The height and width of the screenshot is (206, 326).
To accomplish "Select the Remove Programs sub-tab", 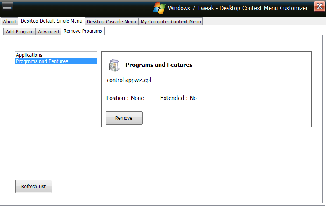I will [83, 31].
